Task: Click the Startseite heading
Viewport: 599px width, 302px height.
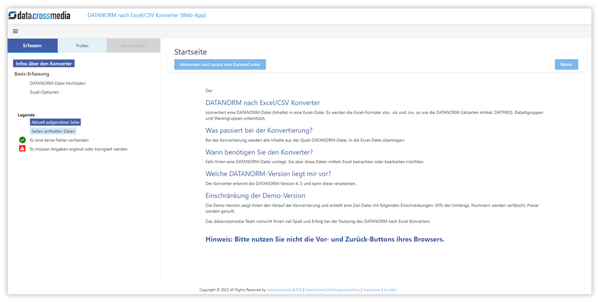Action: coord(191,52)
